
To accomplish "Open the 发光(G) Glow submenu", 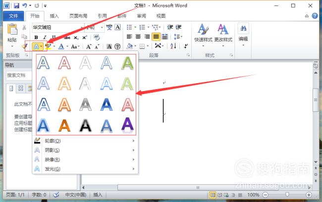I will tap(85, 169).
